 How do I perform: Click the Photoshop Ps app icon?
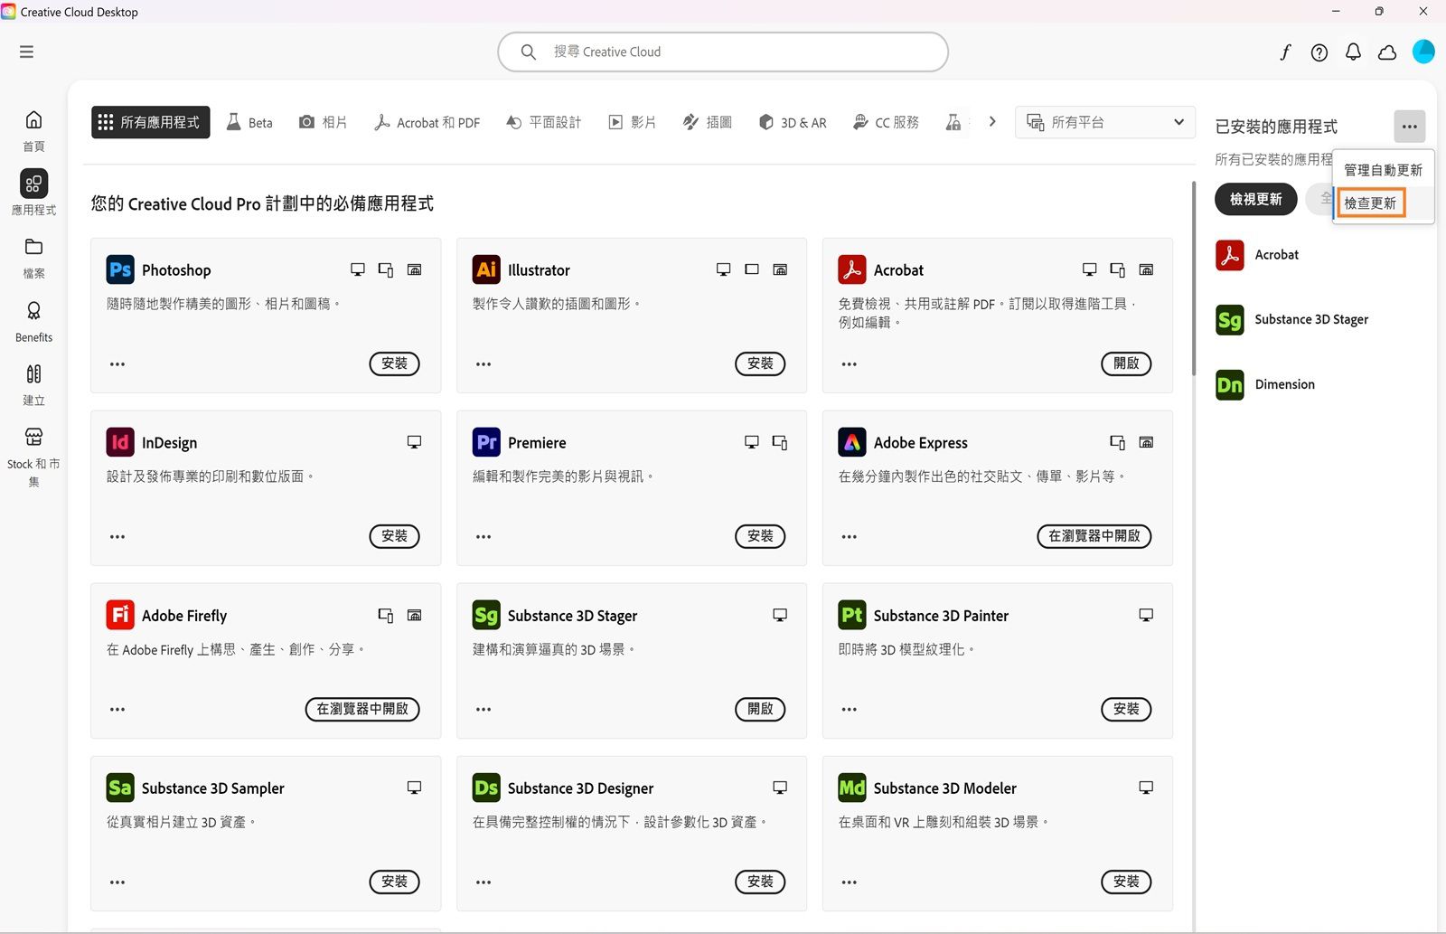click(119, 269)
